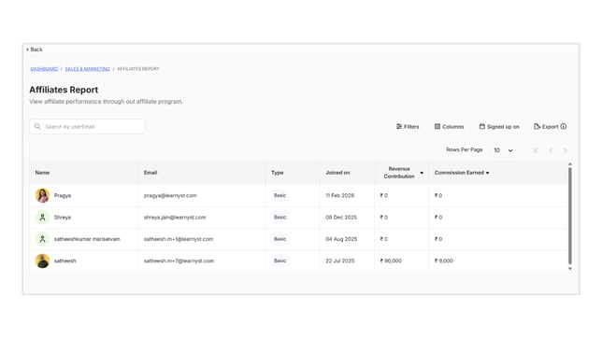Click email pragya@learnyst.com
Viewport: 602px width, 338px height.
click(x=170, y=195)
